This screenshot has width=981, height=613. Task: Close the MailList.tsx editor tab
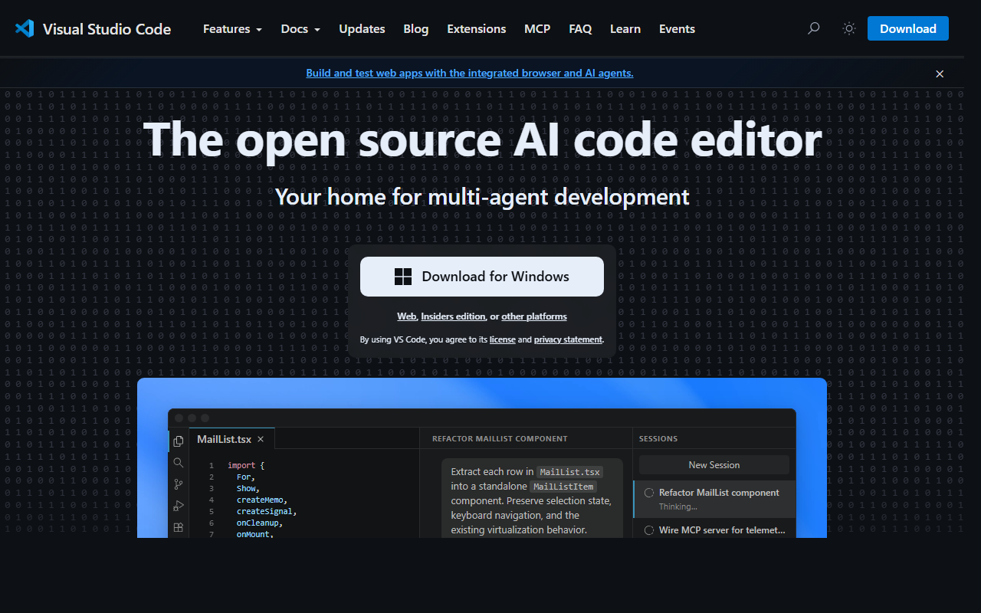point(261,439)
